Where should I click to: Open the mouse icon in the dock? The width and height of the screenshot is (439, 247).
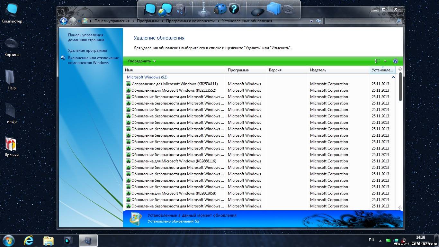pos(257,12)
